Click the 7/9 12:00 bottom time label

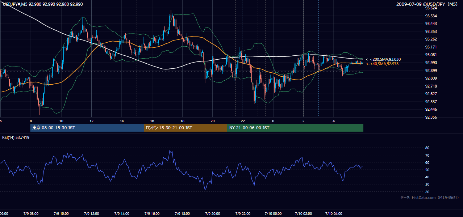coord(91,214)
